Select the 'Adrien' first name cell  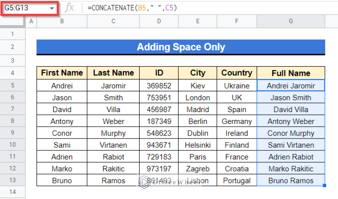click(x=62, y=157)
